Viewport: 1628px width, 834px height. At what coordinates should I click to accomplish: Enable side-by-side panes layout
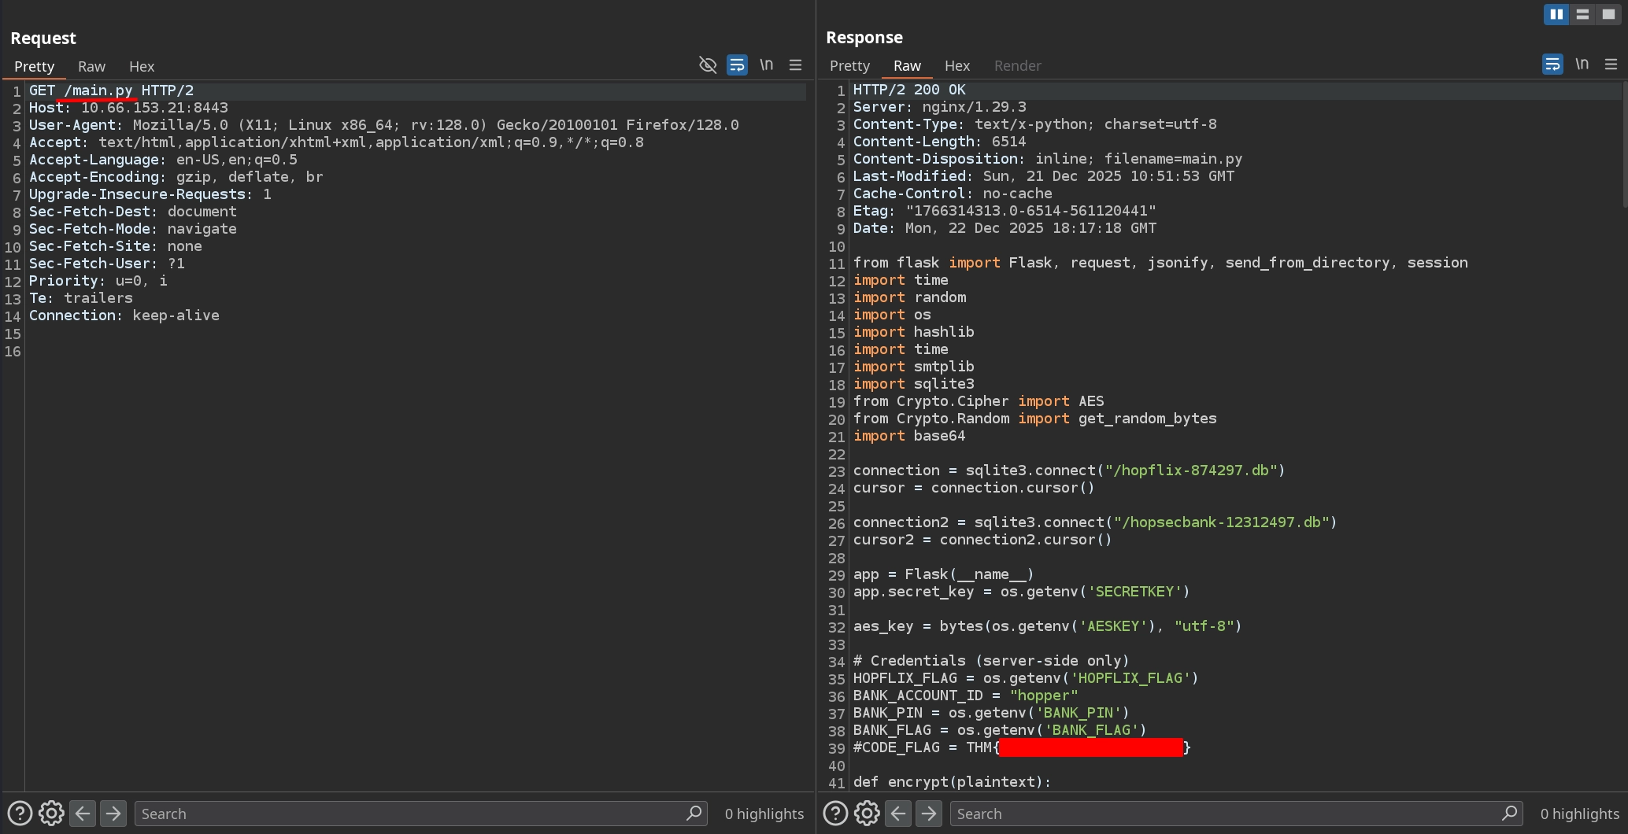(1556, 13)
